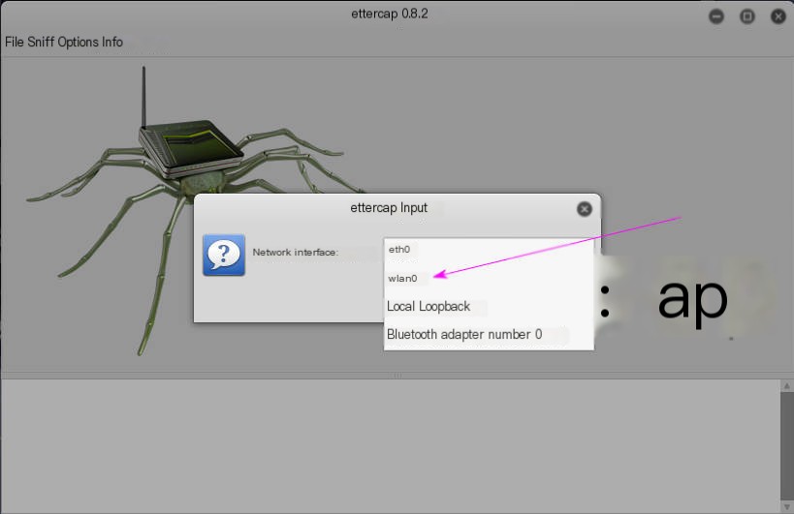794x514 pixels.
Task: Open the File menu
Action: click(x=15, y=42)
